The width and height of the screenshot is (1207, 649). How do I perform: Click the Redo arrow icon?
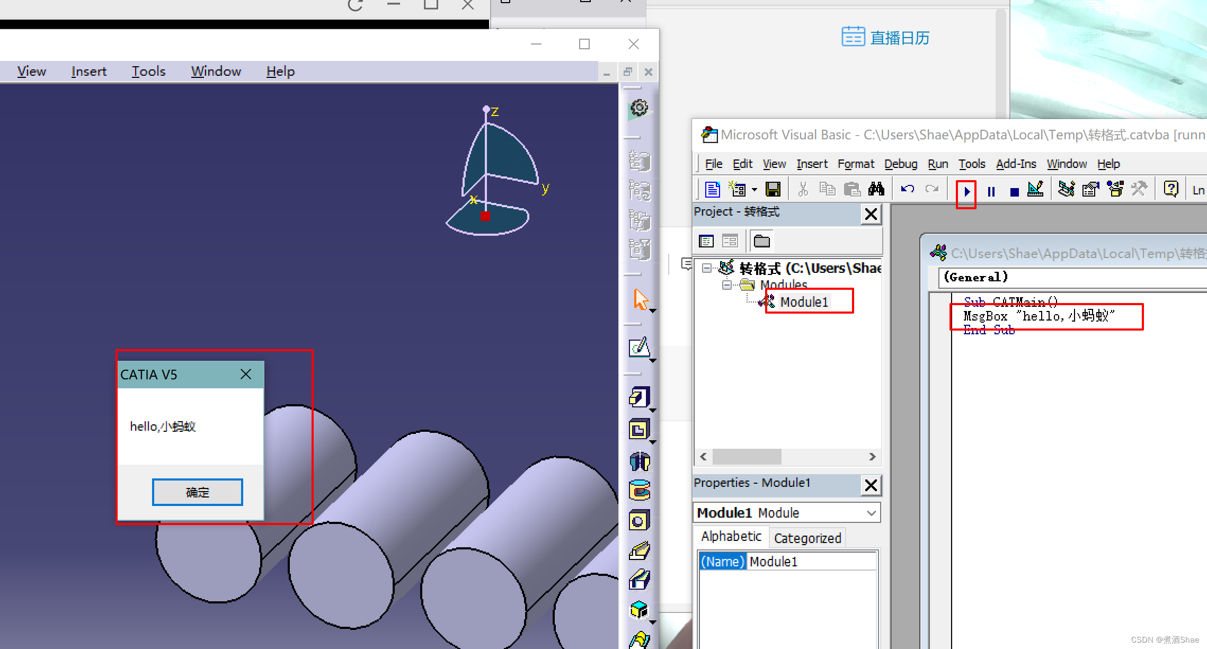pyautogui.click(x=932, y=189)
